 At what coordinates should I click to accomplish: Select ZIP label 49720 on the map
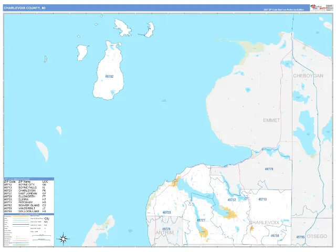tap(166, 213)
